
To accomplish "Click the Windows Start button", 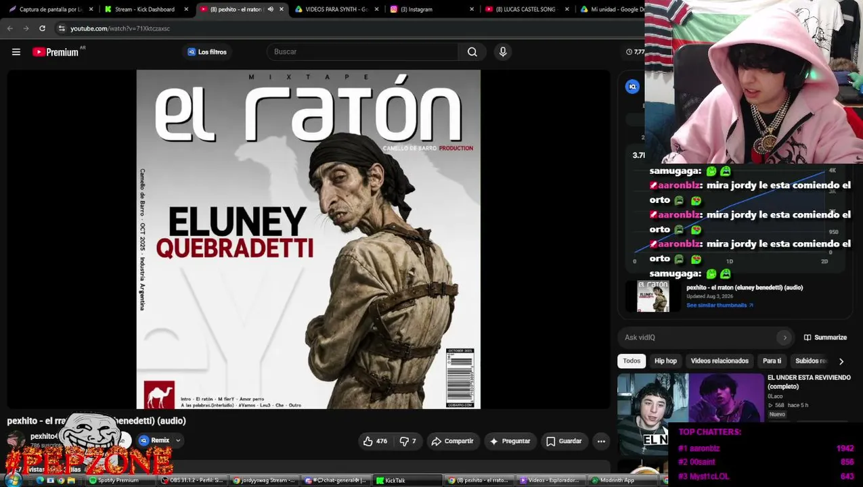I will pyautogui.click(x=14, y=480).
